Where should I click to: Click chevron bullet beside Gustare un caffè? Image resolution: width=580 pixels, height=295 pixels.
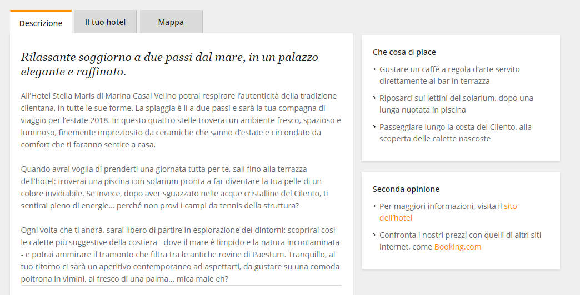point(374,70)
